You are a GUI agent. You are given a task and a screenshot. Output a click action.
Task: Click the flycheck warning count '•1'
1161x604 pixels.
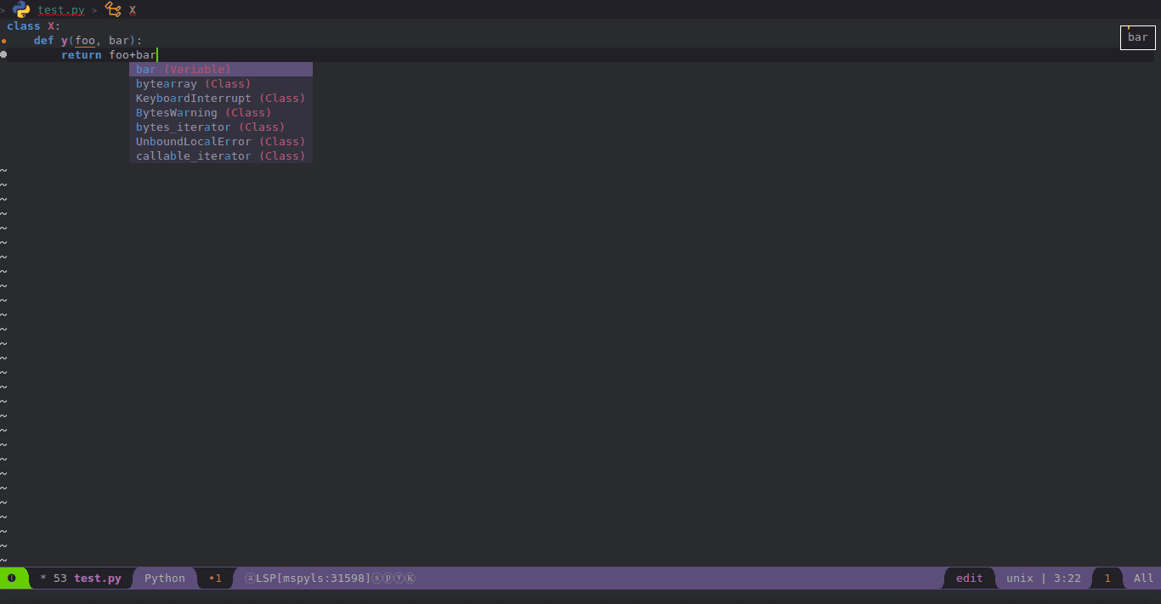[215, 579]
